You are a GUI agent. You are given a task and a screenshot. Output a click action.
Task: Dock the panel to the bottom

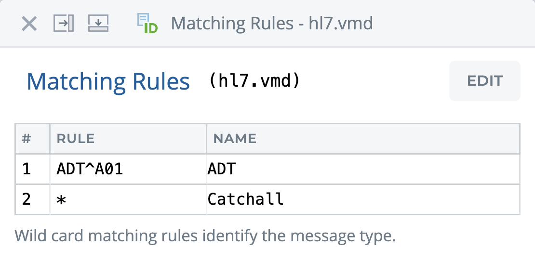[x=98, y=23]
